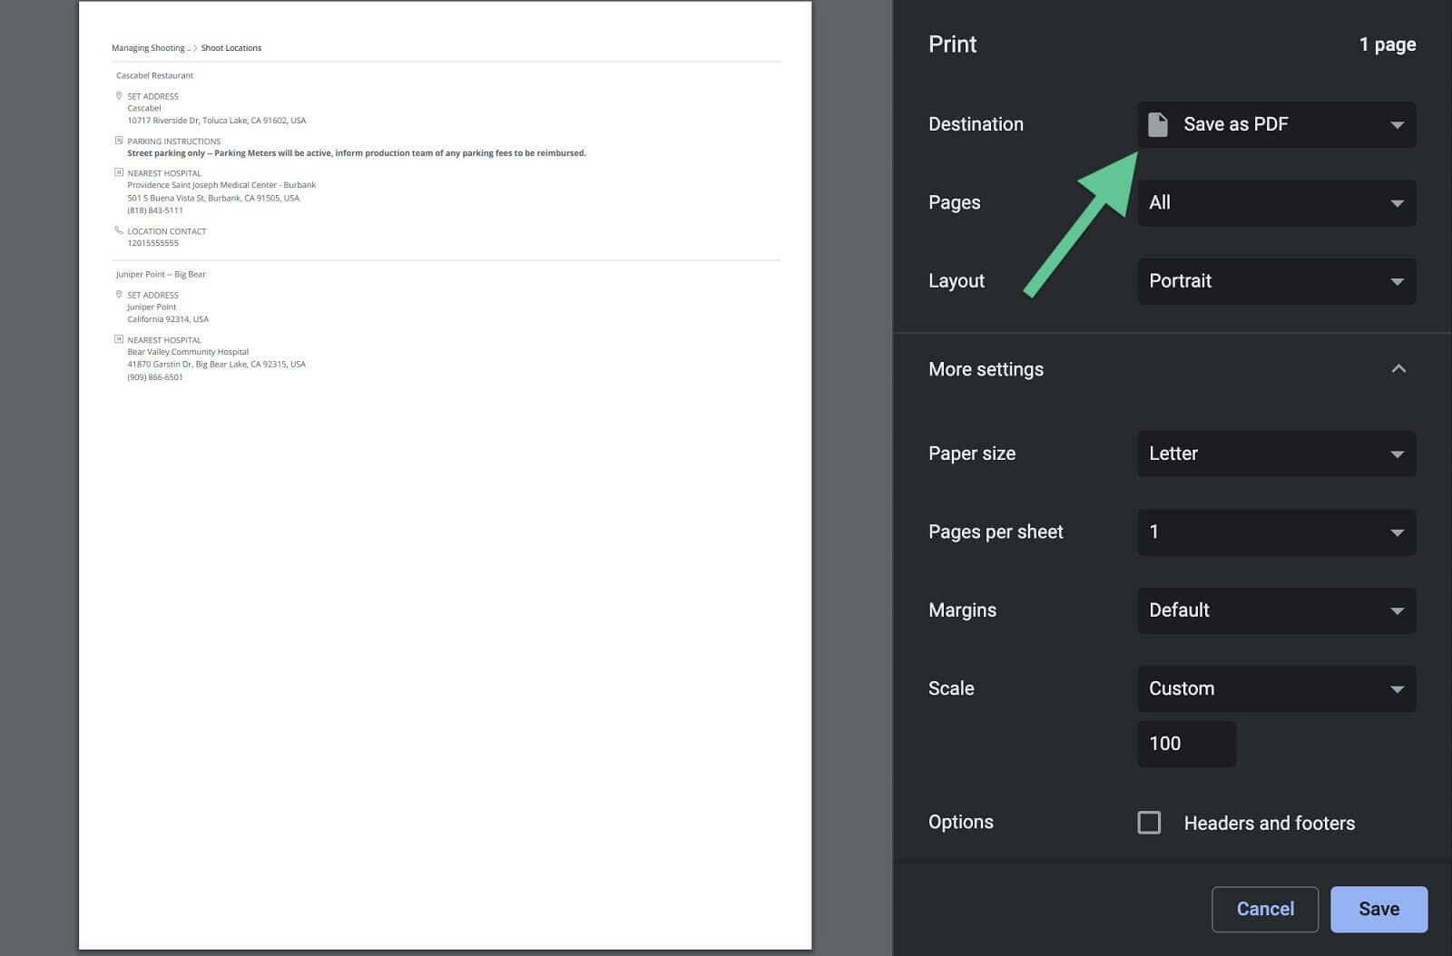Change the Layout dropdown from Portrait
This screenshot has height=956, width=1452.
[1276, 281]
